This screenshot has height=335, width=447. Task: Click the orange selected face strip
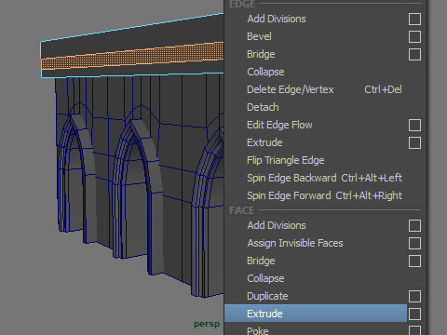pyautogui.click(x=132, y=57)
